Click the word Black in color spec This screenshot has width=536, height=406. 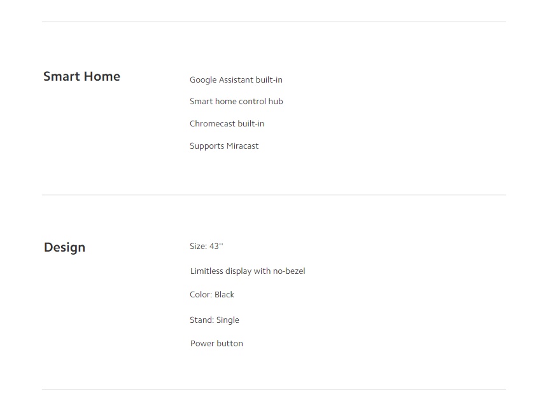click(224, 294)
